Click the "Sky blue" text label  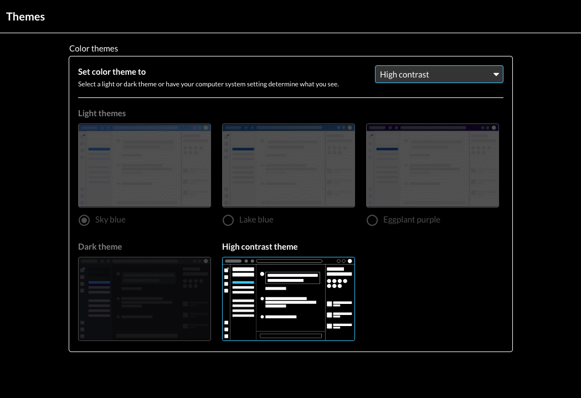click(x=110, y=220)
